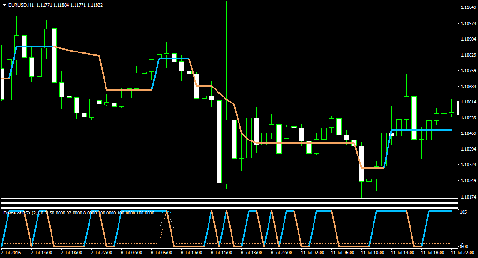
Task: Click the 8 Jul 18:00 time label
Action: pos(252,253)
